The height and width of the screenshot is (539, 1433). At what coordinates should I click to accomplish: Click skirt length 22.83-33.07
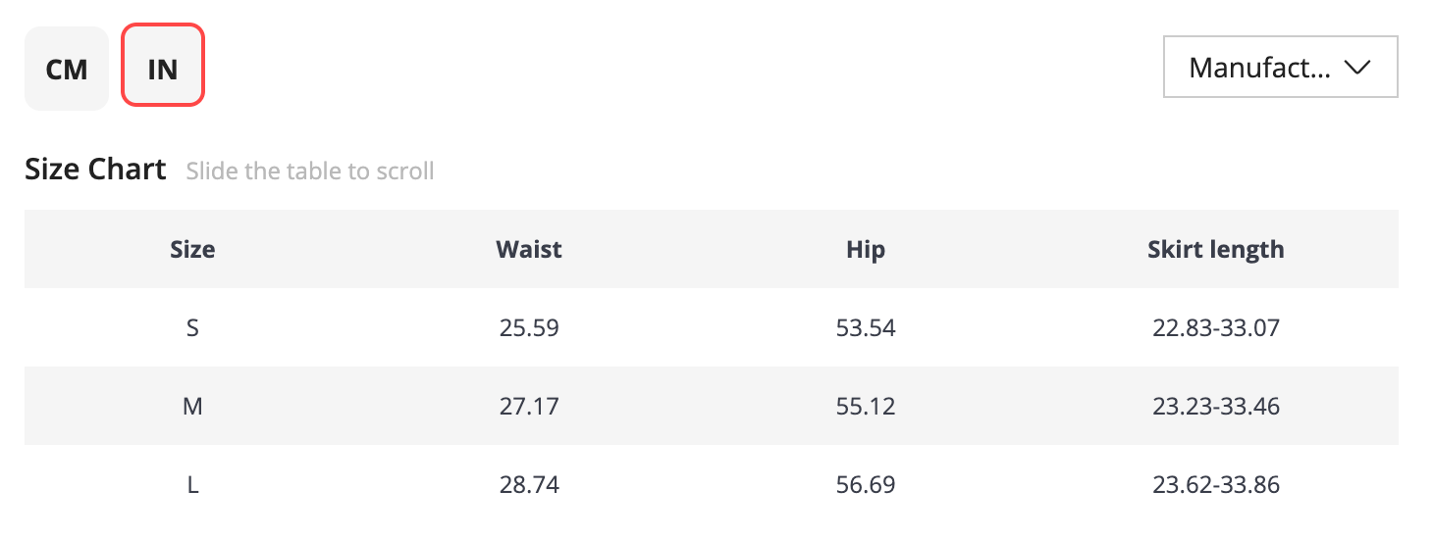pyautogui.click(x=1216, y=327)
